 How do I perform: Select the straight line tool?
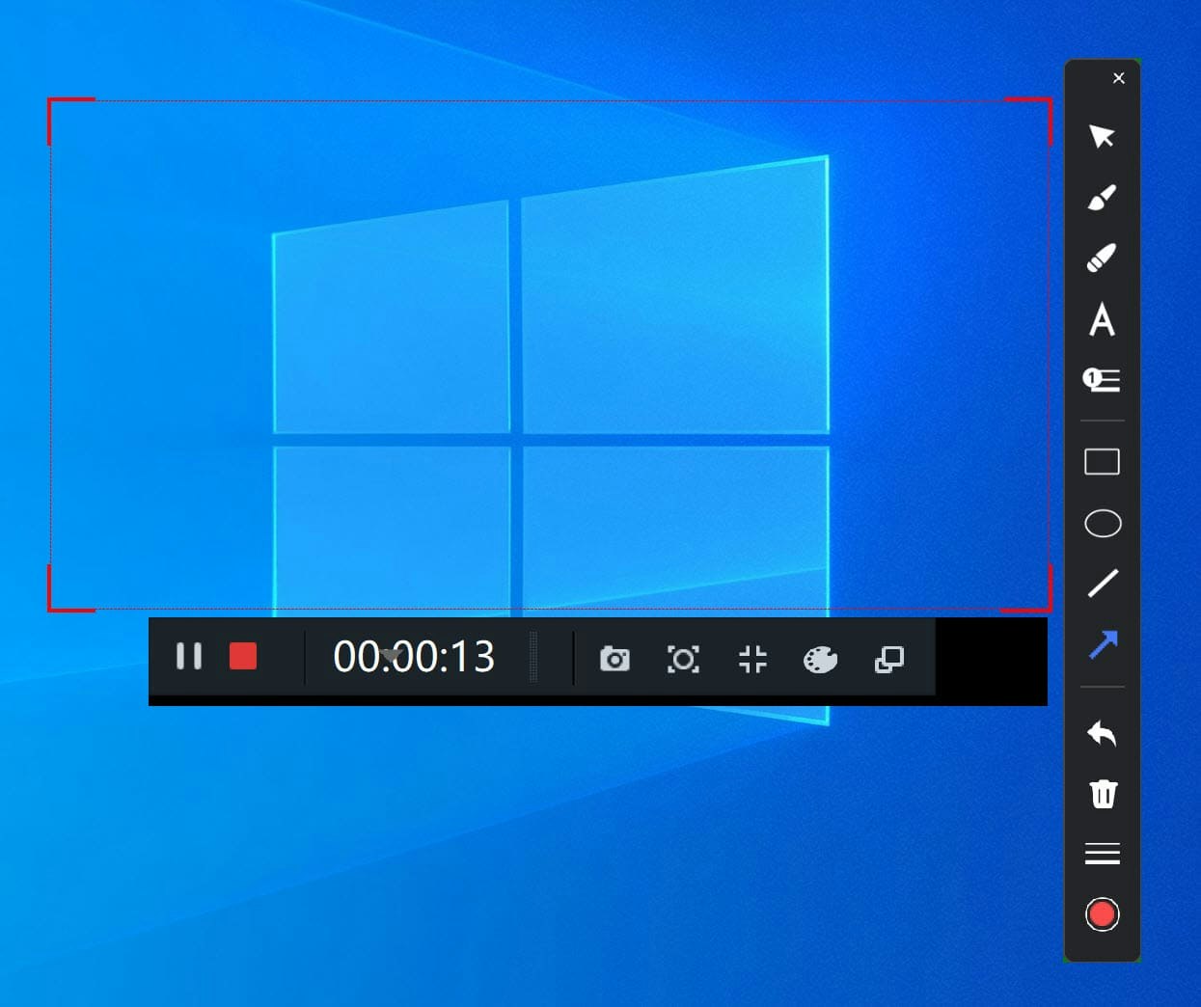click(x=1103, y=583)
